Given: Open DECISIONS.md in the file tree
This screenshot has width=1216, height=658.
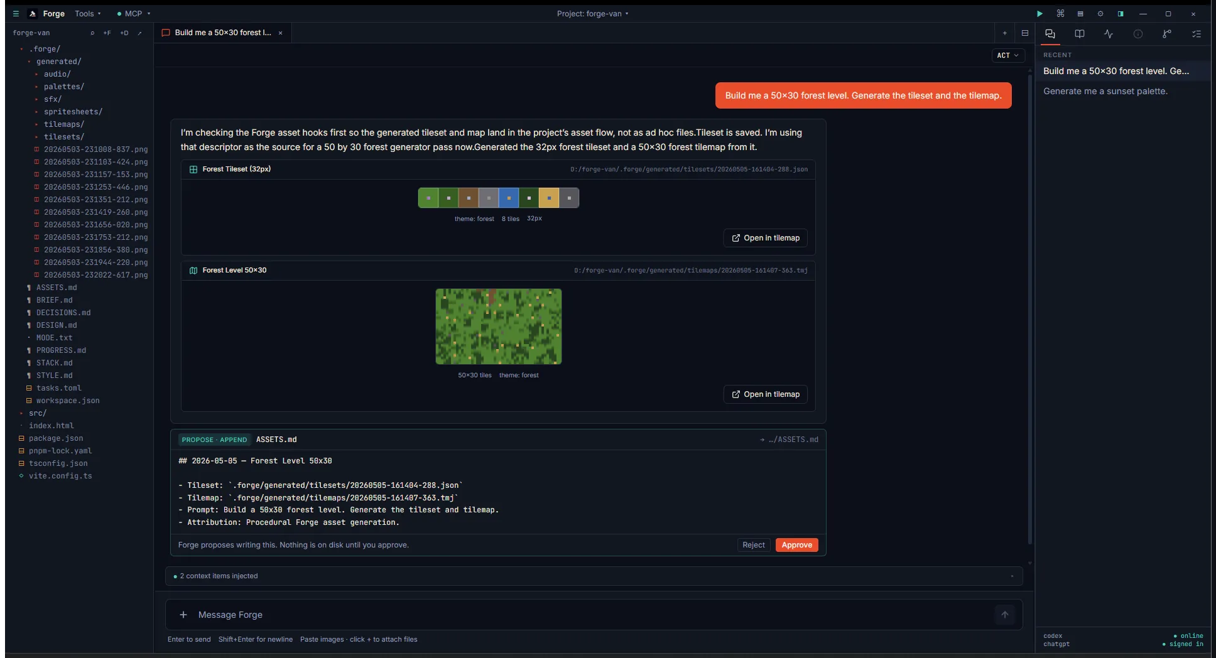Looking at the screenshot, I should tap(63, 312).
